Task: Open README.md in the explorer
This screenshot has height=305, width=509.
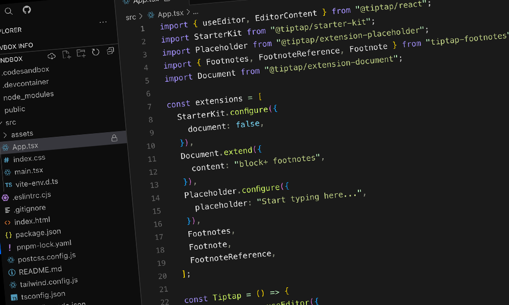Action: tap(40, 270)
